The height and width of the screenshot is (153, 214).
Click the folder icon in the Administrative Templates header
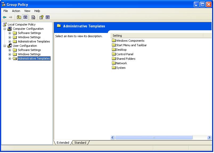tap(59, 26)
